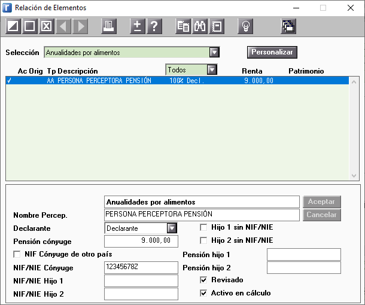Click the list scrollbar down arrow
Screen dimensions: 365x305
tap(354, 176)
